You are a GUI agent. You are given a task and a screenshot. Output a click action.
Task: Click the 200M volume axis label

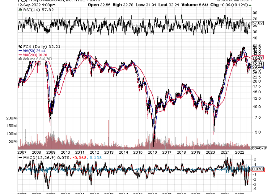click(x=11, y=118)
